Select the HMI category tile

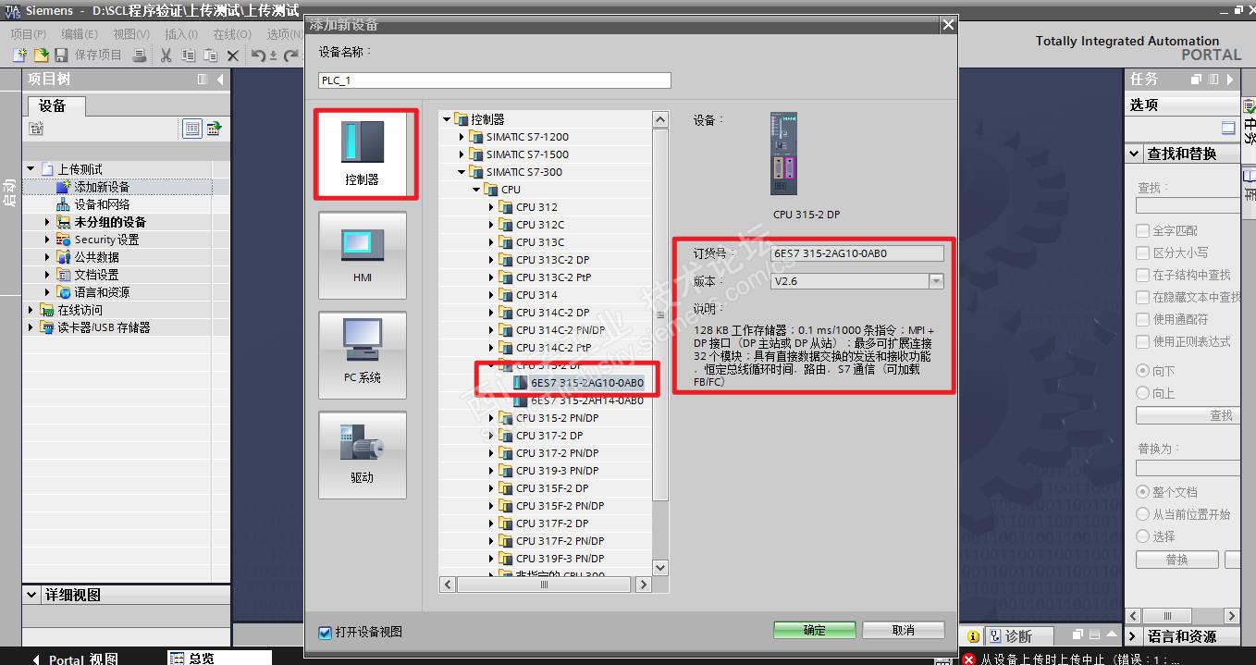pyautogui.click(x=362, y=255)
